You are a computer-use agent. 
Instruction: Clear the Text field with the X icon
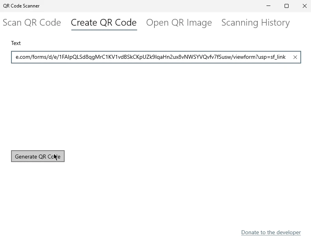[x=295, y=57]
